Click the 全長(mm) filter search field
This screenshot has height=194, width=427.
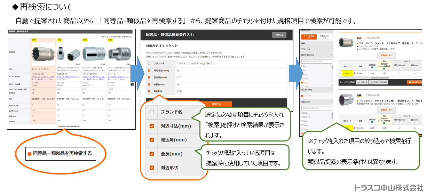pyautogui.click(x=317, y=108)
